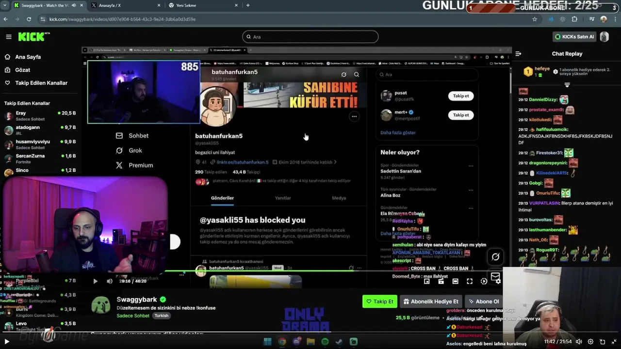
Task: Open the Yanıtlar tab on X profile
Action: [283, 198]
